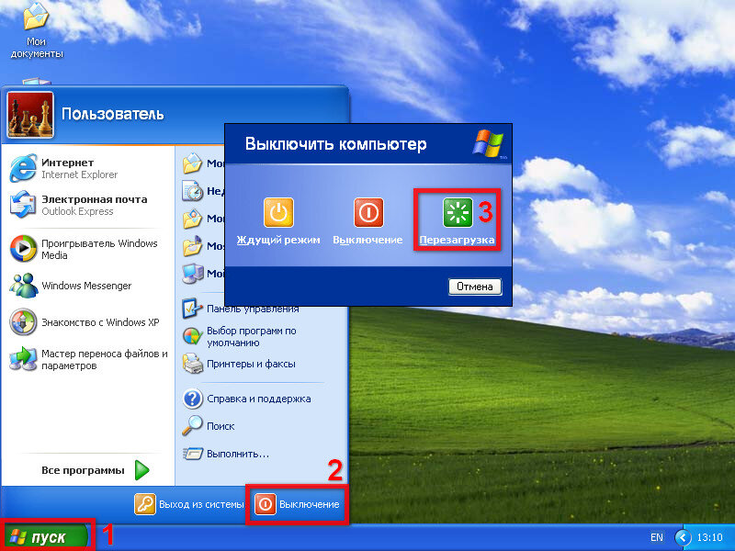Click the Internet Explorer icon in Start menu
This screenshot has height=551, width=735.
pos(23,168)
